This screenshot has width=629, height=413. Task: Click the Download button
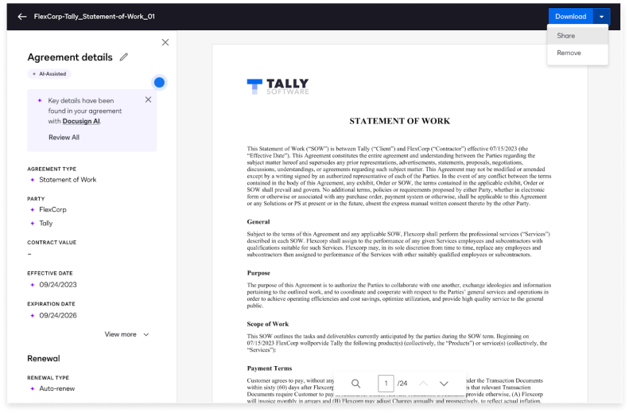click(x=570, y=17)
